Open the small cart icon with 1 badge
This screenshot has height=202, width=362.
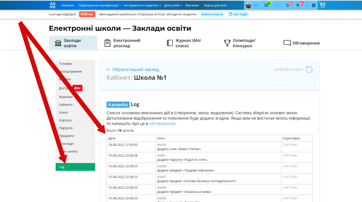(288, 5)
